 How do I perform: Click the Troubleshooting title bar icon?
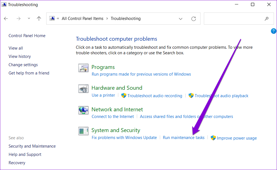coord(4,4)
